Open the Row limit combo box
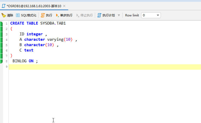This screenshot has height=123, width=201. [151, 15]
